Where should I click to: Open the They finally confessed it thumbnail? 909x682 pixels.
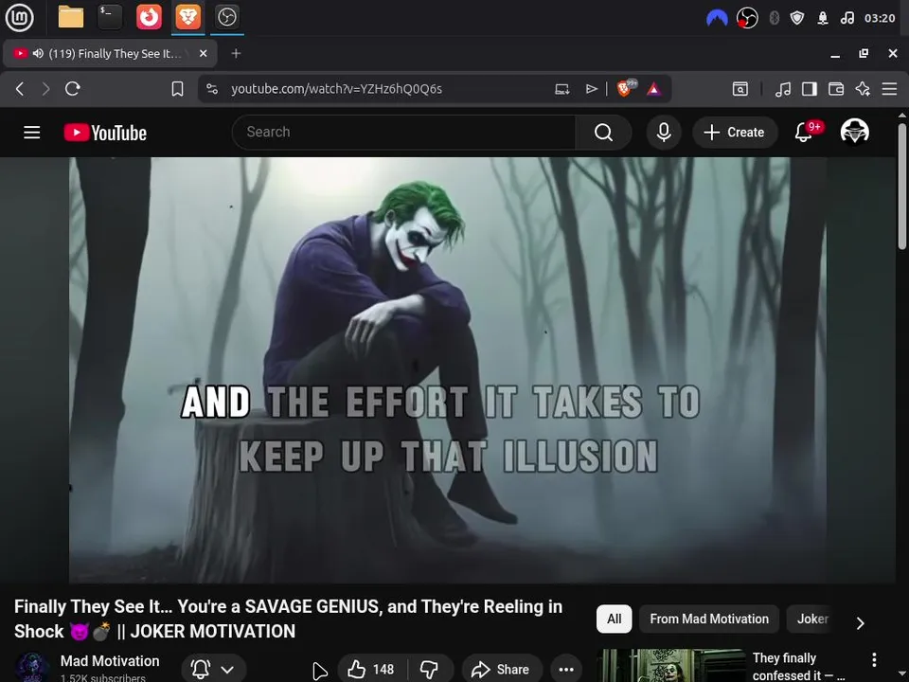tap(670, 665)
